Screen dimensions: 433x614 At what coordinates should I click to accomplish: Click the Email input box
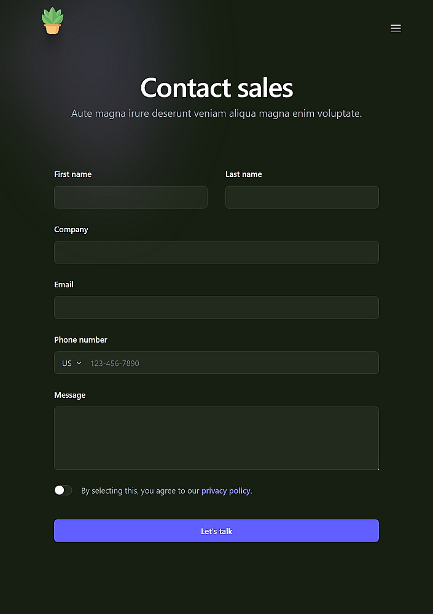216,308
